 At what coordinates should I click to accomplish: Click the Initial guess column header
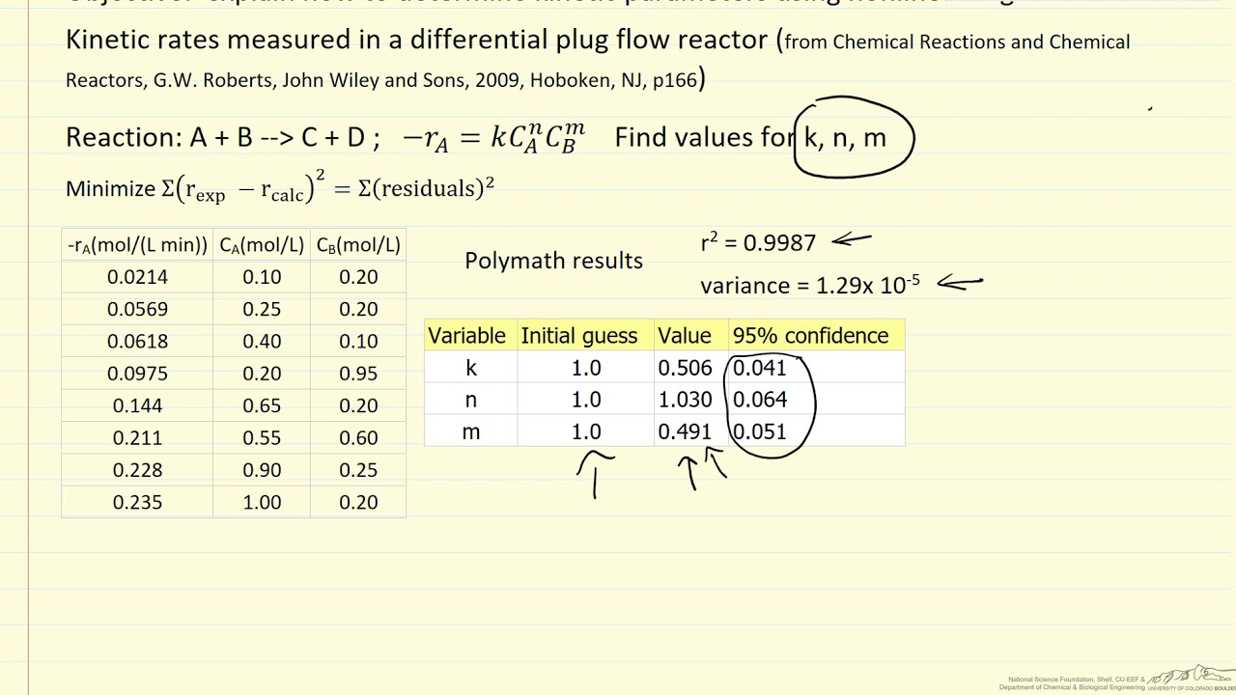[x=579, y=336]
